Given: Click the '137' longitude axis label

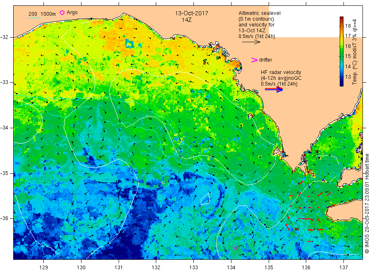Looking at the screenshot, I should tap(343, 268).
